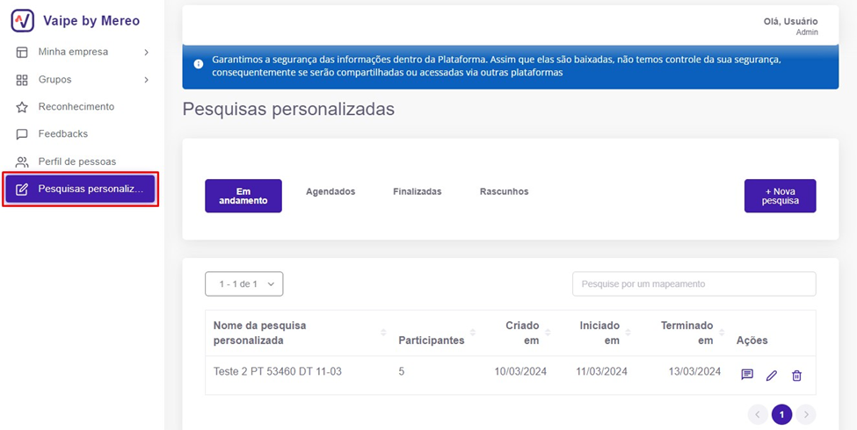Select the 'Em andamento' button
Screen dimensions: 857x430
243,196
